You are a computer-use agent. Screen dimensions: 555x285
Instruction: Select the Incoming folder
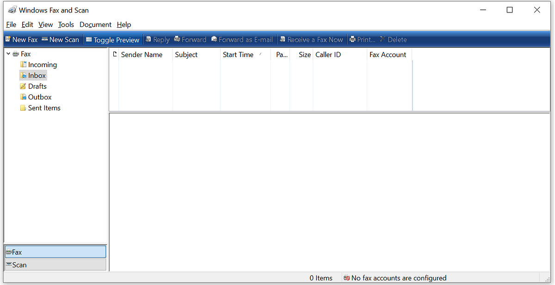(42, 64)
